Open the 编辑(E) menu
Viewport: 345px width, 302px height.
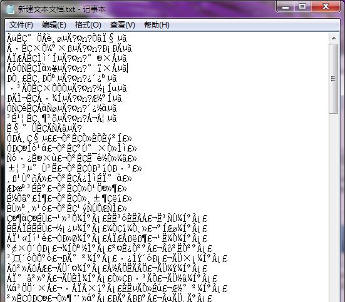pyautogui.click(x=54, y=25)
